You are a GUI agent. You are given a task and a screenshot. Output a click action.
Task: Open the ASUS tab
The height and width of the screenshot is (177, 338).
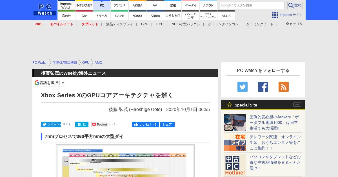[226, 15]
